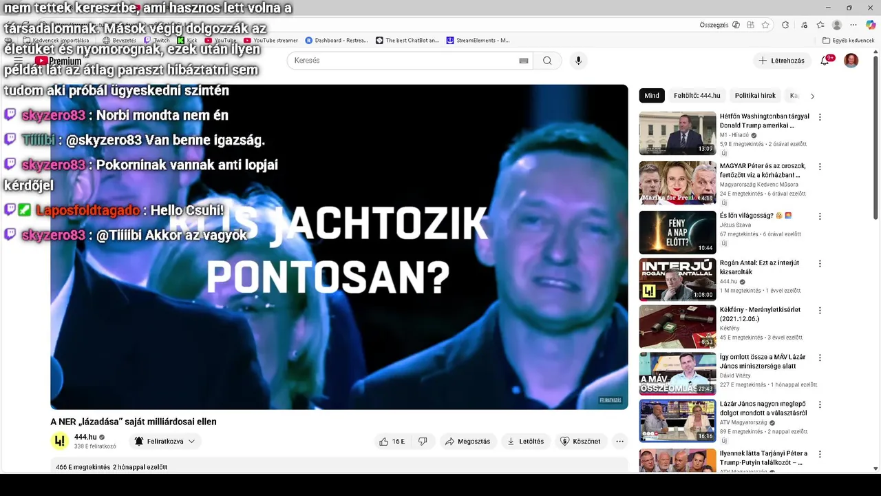Open Edge settings and more menu

[853, 25]
